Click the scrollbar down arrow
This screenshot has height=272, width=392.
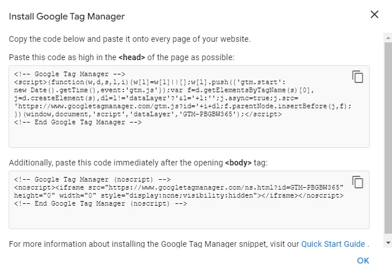point(388,242)
